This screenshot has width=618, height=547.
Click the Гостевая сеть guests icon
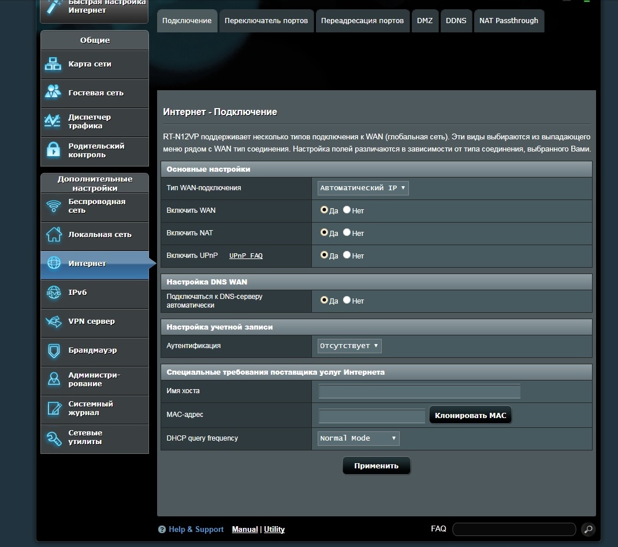pos(53,92)
